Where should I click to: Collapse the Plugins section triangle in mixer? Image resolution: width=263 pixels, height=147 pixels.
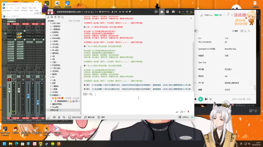[x=4, y=40]
